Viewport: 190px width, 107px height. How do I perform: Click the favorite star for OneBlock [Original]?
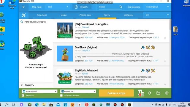point(165,61)
